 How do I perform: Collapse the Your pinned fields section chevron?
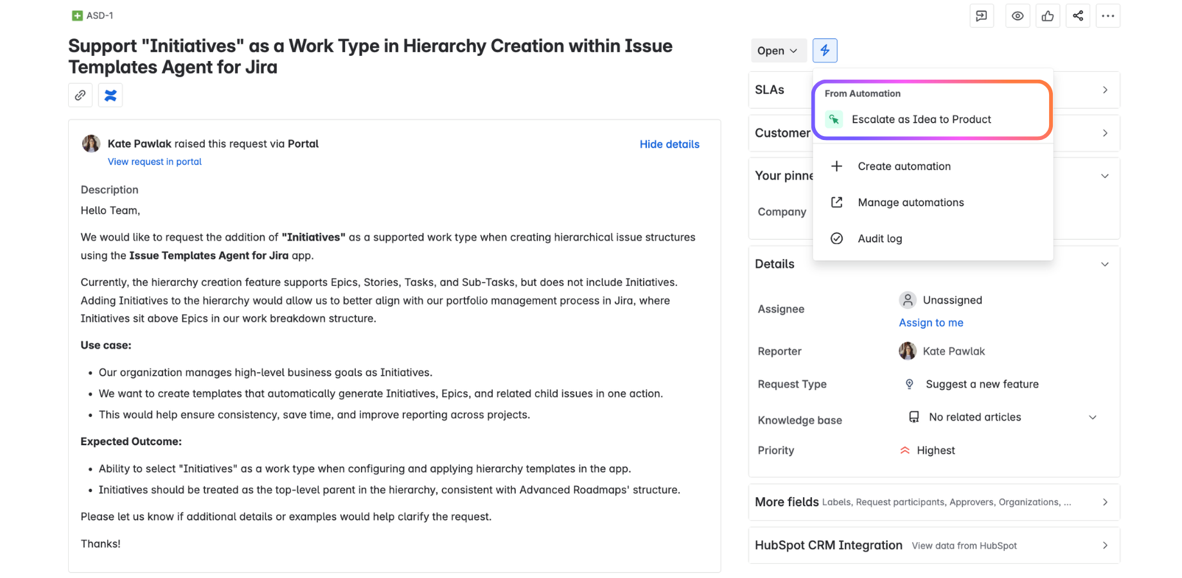1105,176
